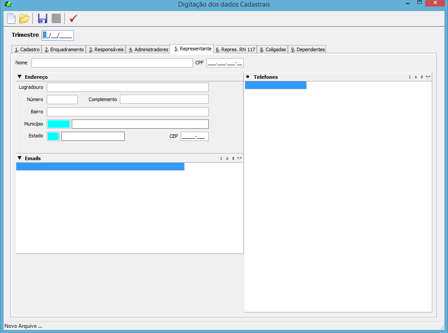Maximize the Digitação dos dados Cadastrais window
Image resolution: width=448 pixels, height=333 pixels.
[420, 3]
